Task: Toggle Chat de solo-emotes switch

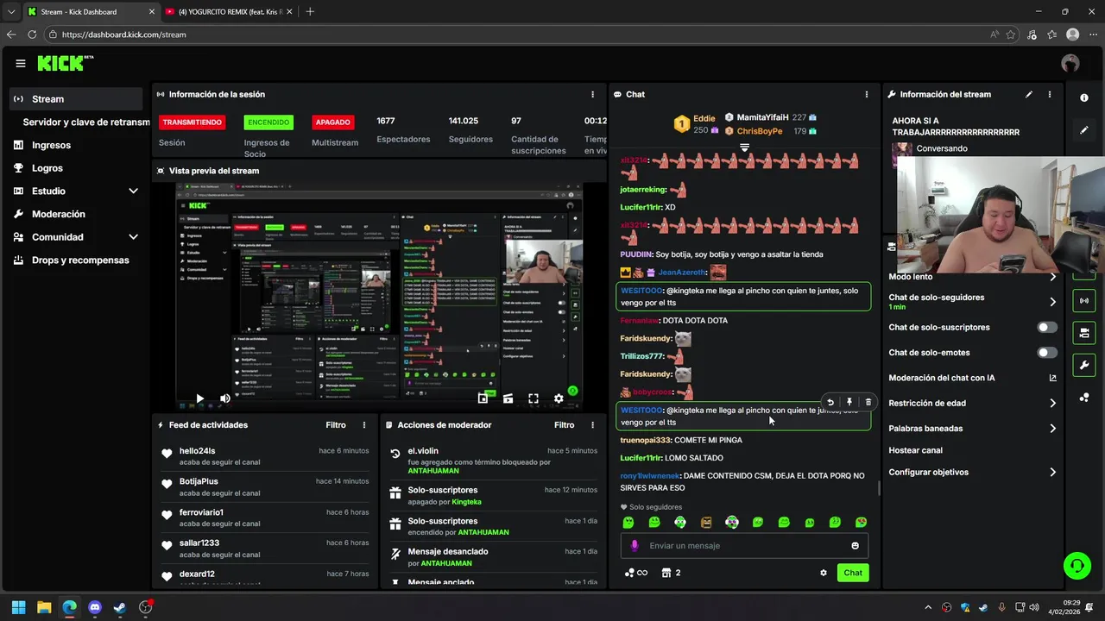Action: click(x=1047, y=353)
